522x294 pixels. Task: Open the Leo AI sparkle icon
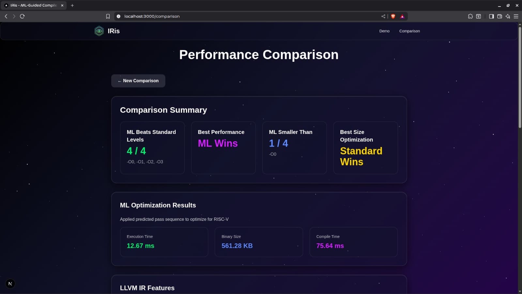[508, 16]
